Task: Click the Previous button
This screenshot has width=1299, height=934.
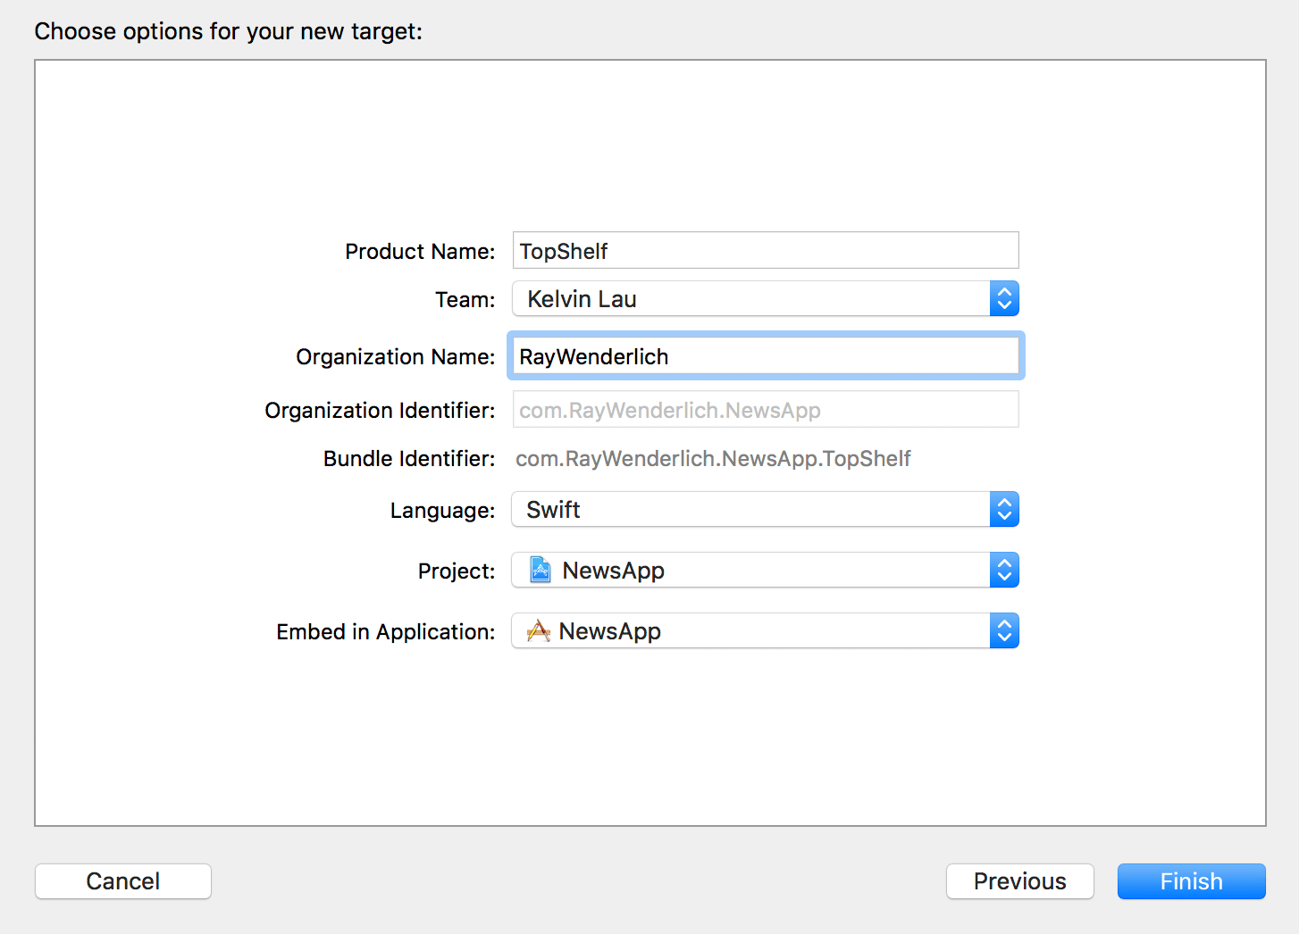Action: pyautogui.click(x=1019, y=881)
